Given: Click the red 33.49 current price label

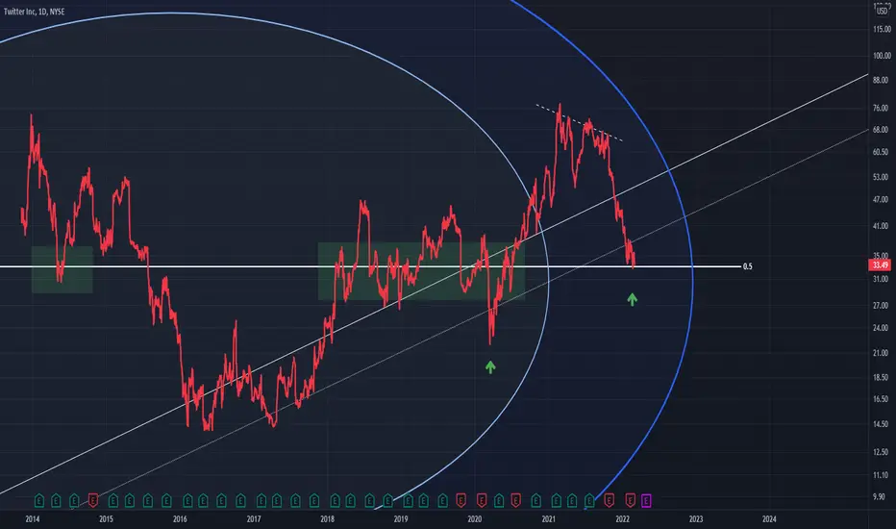Looking at the screenshot, I should tap(880, 264).
